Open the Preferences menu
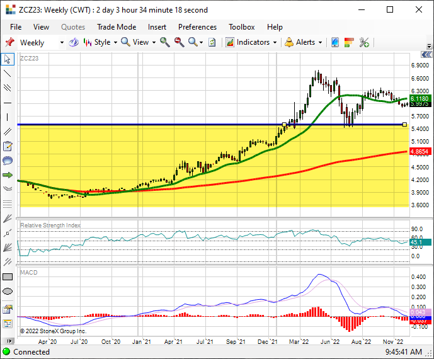434x359 pixels. tap(197, 27)
